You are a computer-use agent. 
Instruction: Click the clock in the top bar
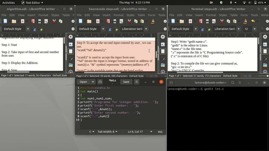134,3
